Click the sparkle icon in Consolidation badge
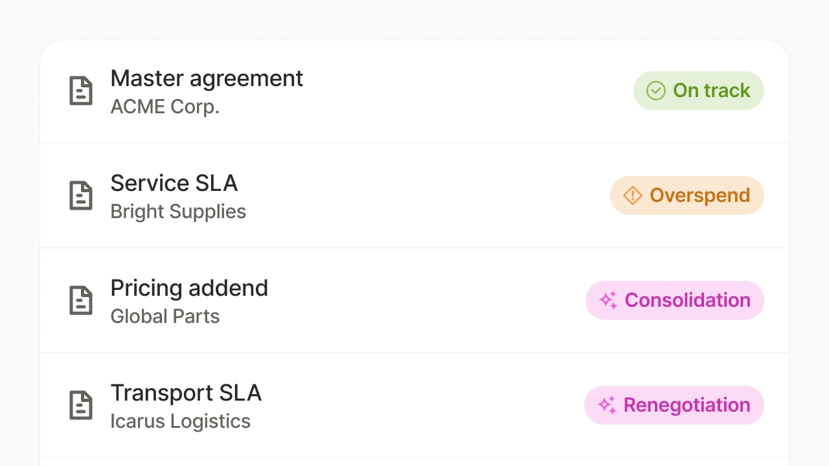829x466 pixels. coord(608,300)
